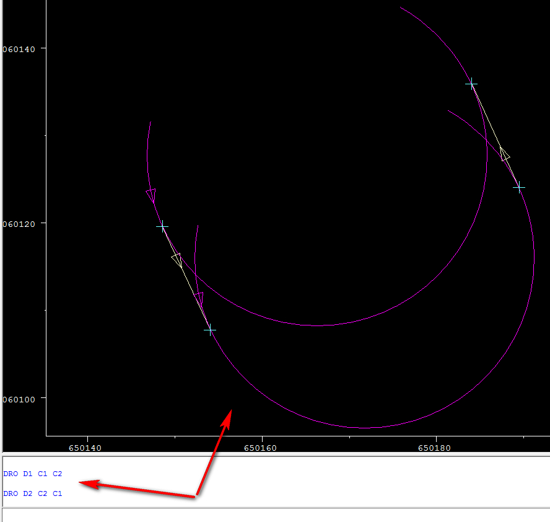
Task: Click yellow direction arrowhead on left tangent line
Action: pyautogui.click(x=177, y=260)
